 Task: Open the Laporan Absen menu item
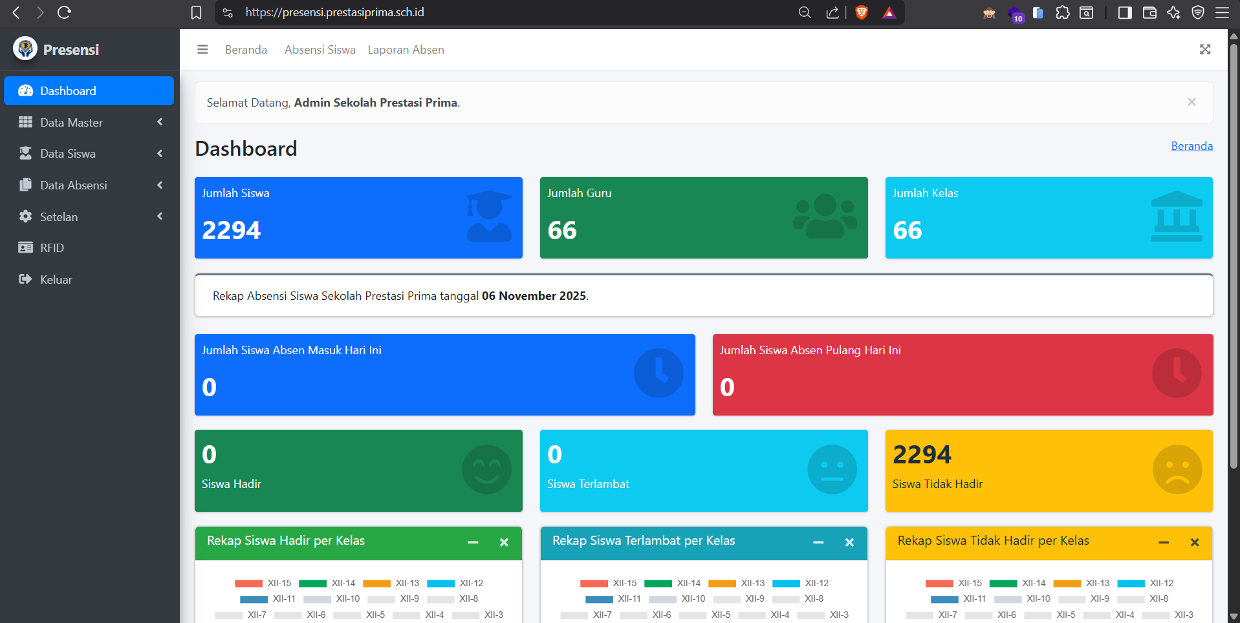point(406,49)
